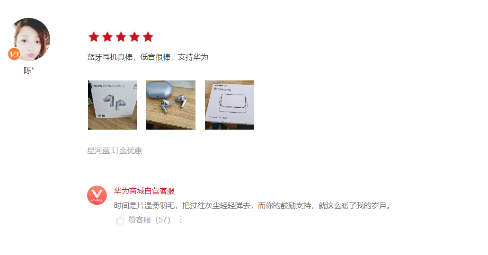
Task: Open the earbuds with charging case photo
Action: [x=171, y=105]
